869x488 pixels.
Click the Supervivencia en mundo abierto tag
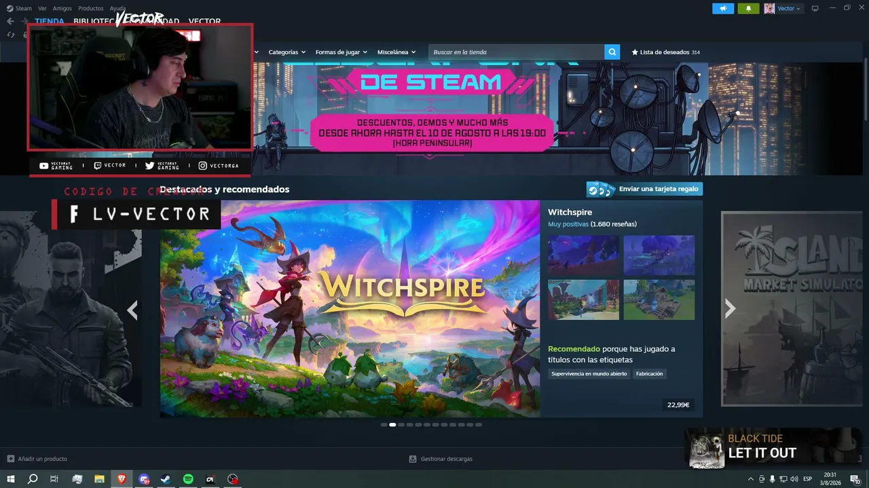tap(589, 373)
